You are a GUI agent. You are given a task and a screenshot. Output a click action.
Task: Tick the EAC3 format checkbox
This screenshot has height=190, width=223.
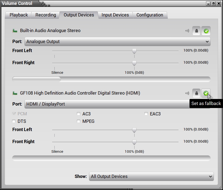146,114
